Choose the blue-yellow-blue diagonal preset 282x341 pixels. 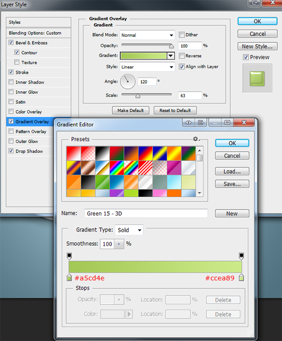click(160, 153)
